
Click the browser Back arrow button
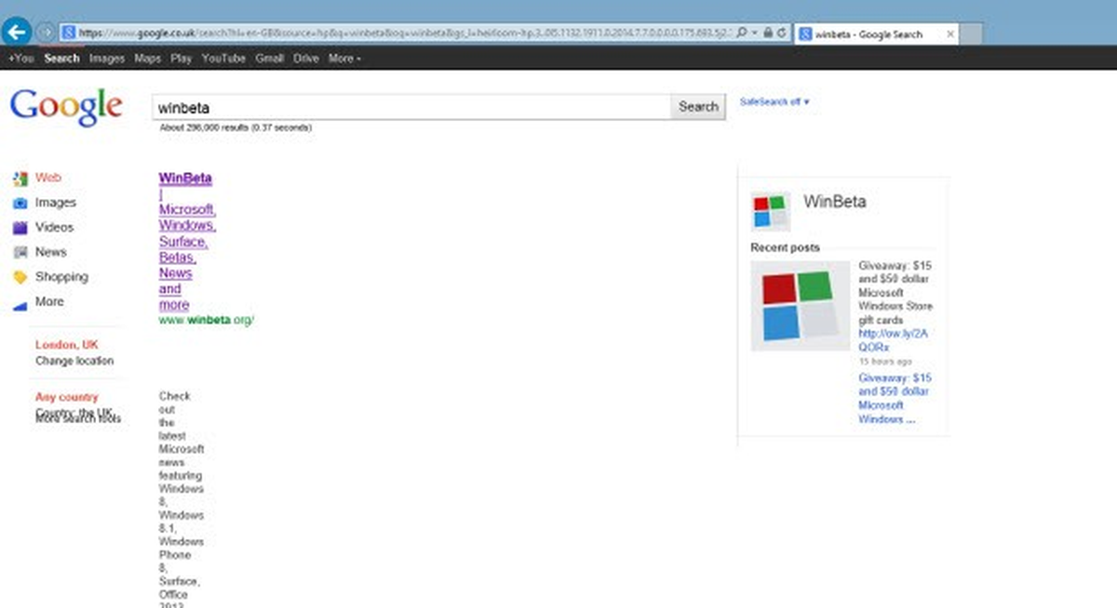pyautogui.click(x=16, y=32)
